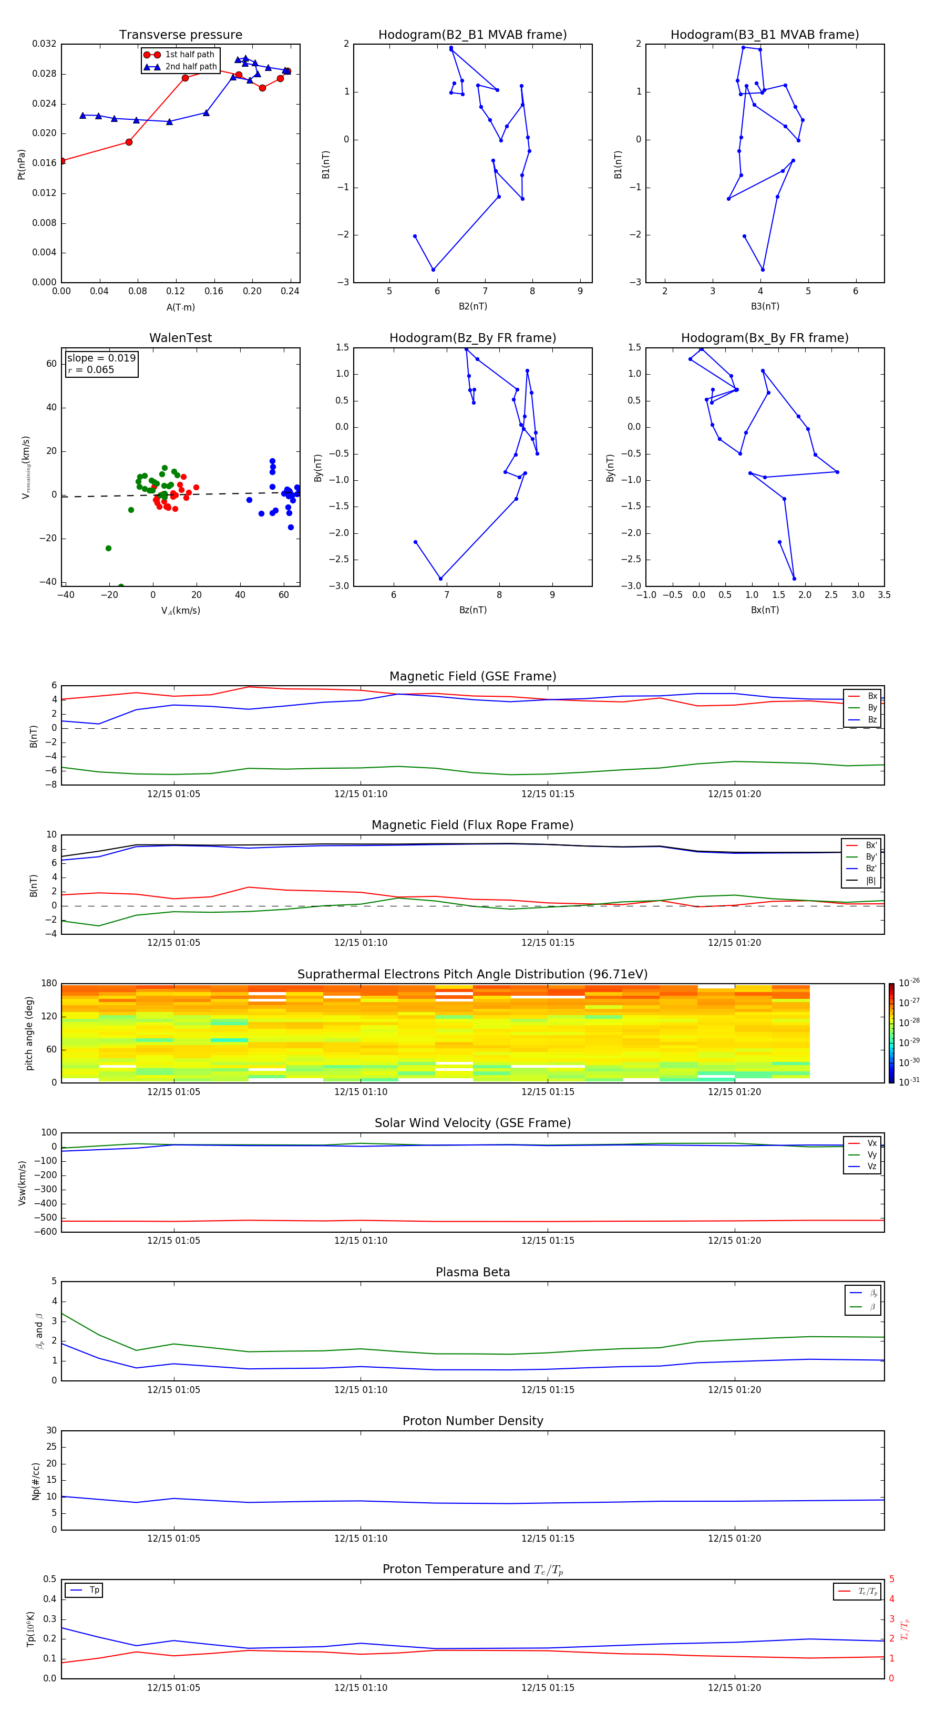Click the "Magnetic Field (GSE Frame)" title
This screenshot has height=1734, width=946.
tap(472, 676)
